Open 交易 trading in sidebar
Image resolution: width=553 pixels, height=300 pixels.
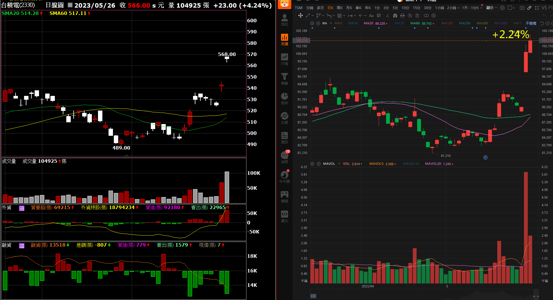(x=285, y=118)
